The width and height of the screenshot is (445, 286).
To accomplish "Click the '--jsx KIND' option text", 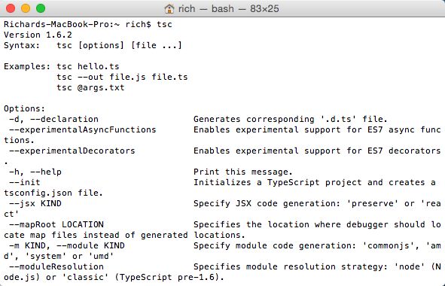I will [x=35, y=203].
